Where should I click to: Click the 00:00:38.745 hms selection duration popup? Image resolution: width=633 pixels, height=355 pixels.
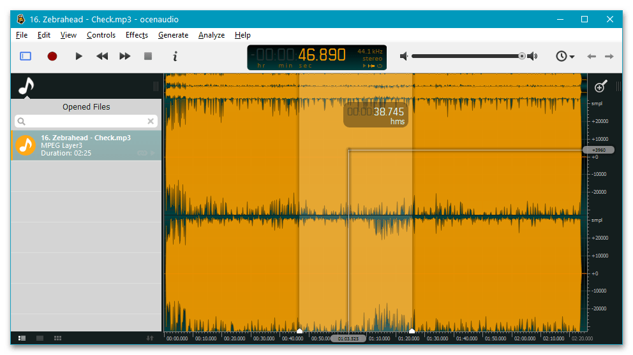coord(376,115)
